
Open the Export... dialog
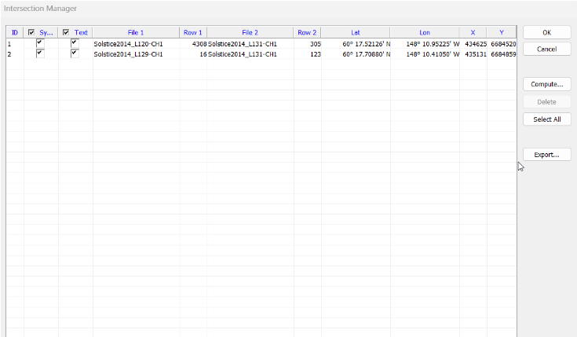547,155
